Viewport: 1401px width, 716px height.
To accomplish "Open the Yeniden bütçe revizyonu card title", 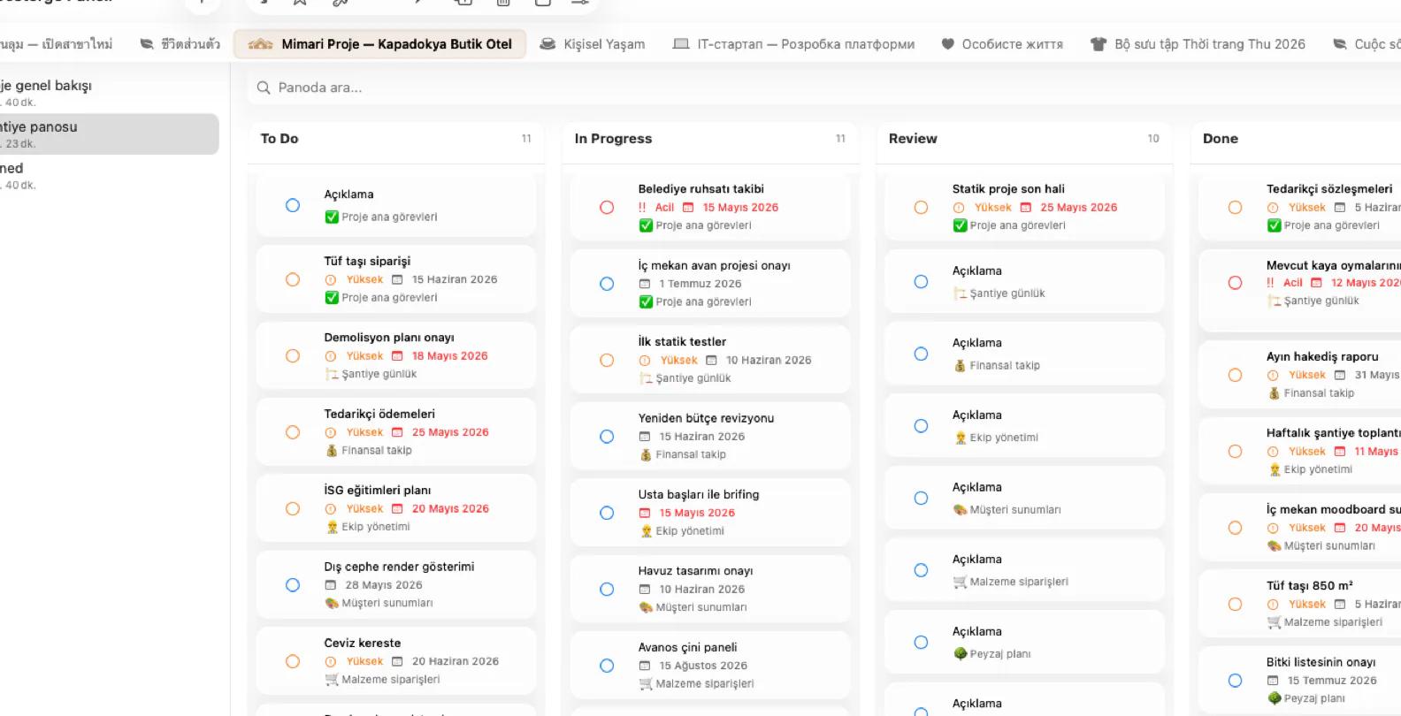I will tap(706, 418).
